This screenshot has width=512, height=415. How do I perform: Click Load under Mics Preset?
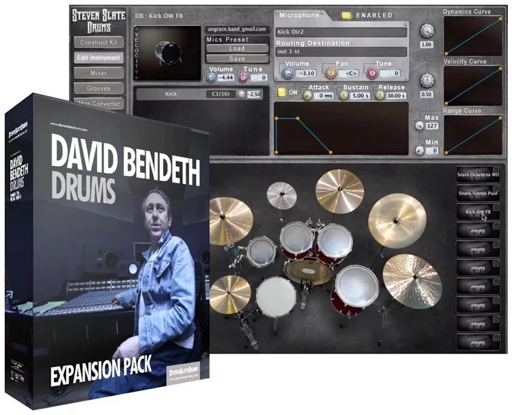tap(237, 49)
